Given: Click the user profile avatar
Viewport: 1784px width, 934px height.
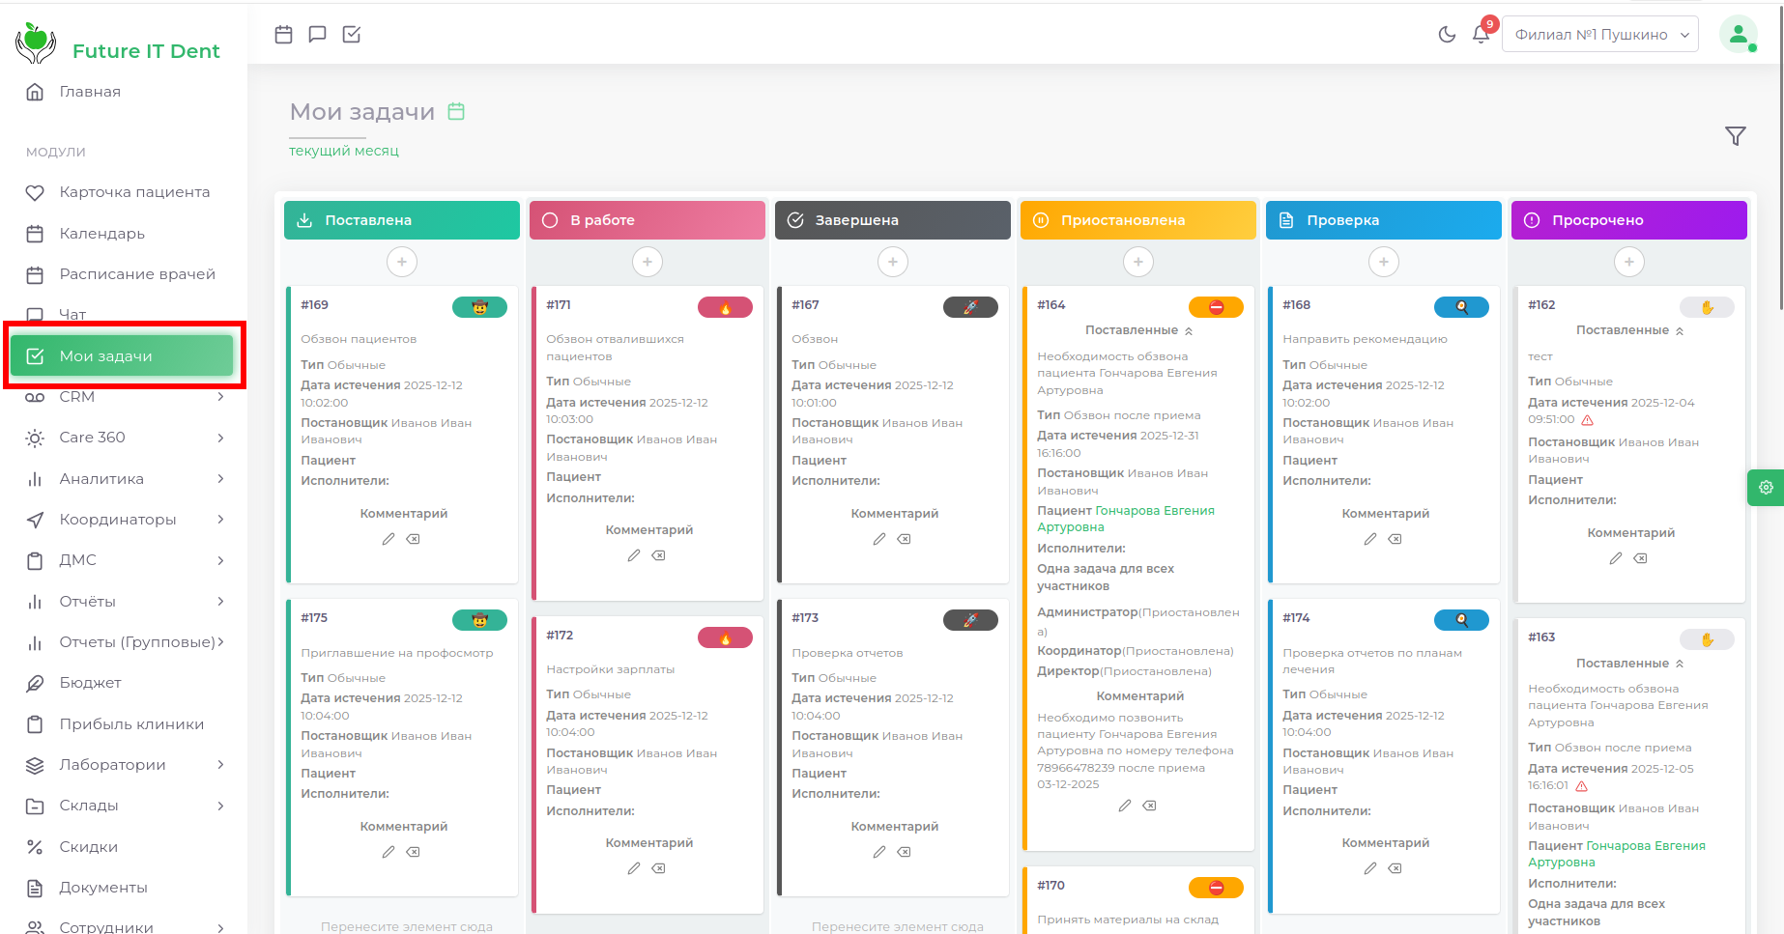Looking at the screenshot, I should tap(1738, 35).
